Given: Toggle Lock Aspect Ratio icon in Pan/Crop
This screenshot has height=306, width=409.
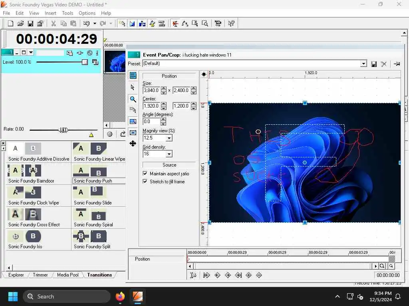Looking at the screenshot, I should (x=133, y=121).
